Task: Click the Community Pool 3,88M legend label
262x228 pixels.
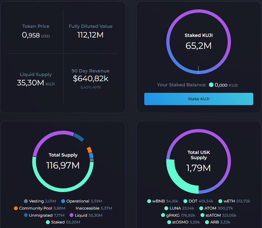Action: tap(42, 208)
